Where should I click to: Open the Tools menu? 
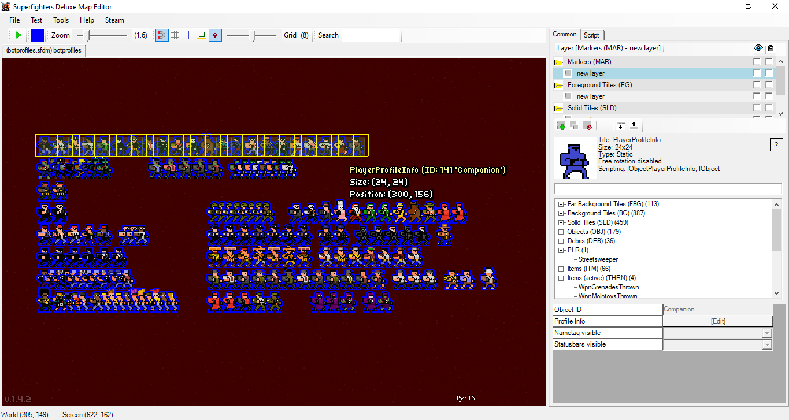coord(61,20)
